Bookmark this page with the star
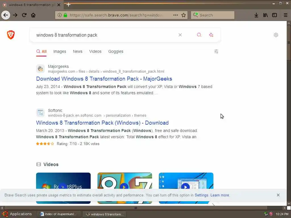The image size is (291, 218). click(x=184, y=15)
